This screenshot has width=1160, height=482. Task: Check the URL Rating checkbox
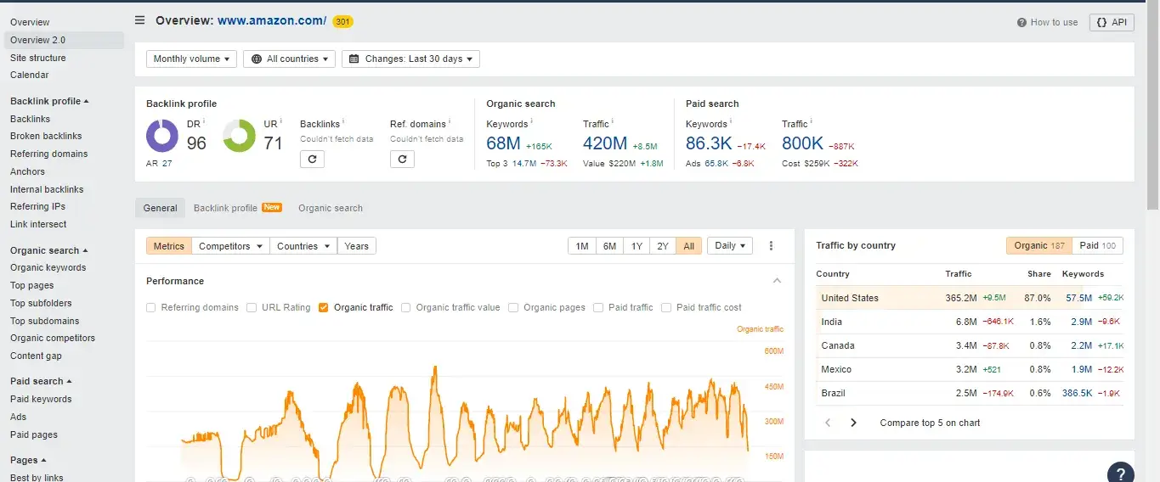[x=252, y=307]
